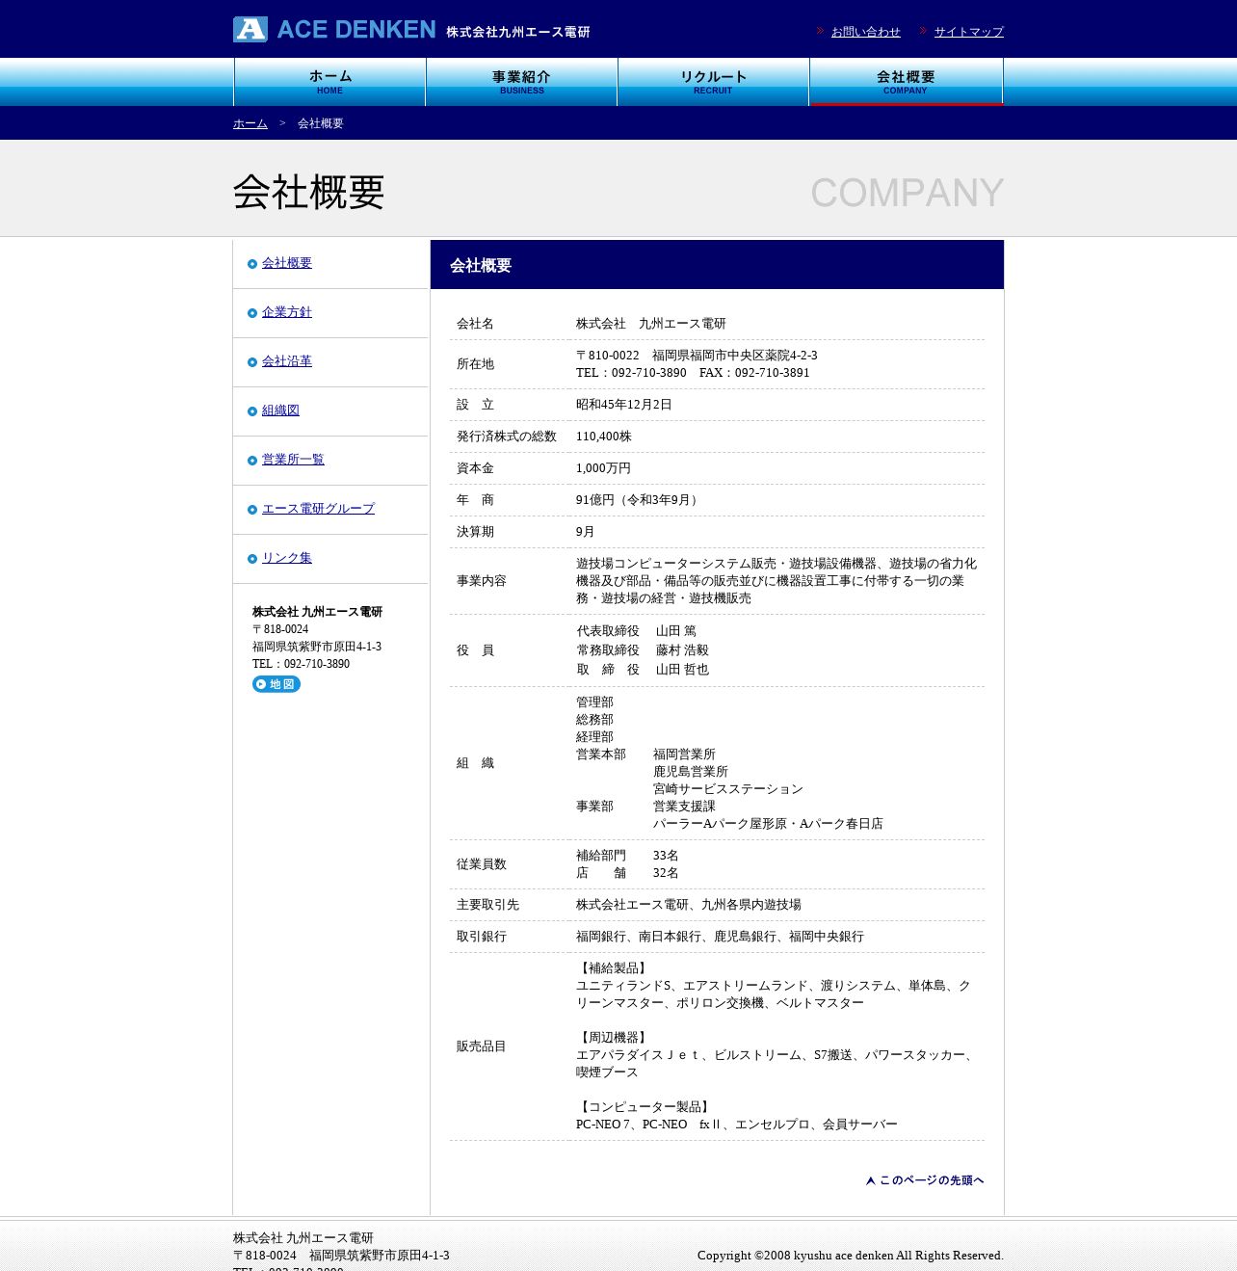Click the founding date 昭和45年12月2日

click(x=623, y=405)
